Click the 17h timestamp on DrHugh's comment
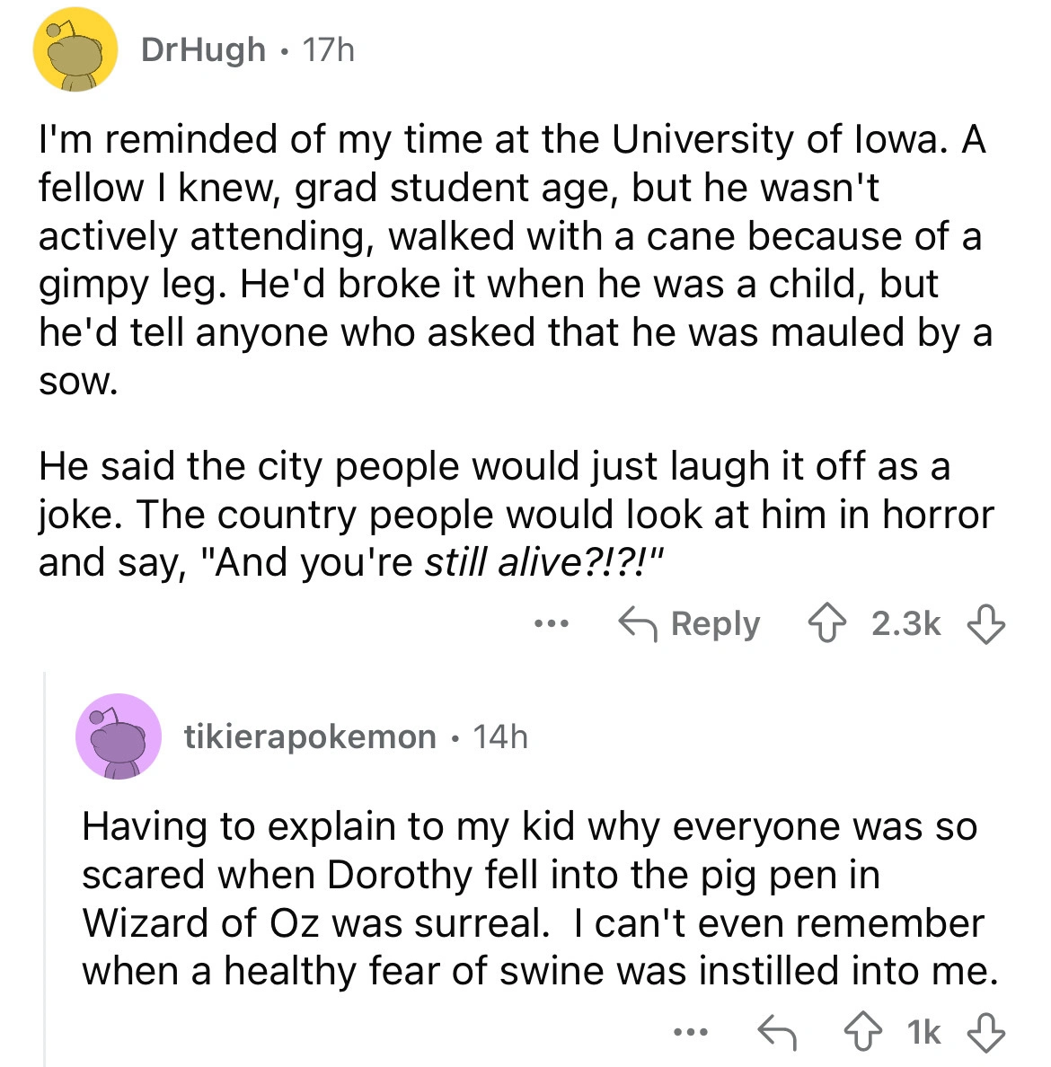This screenshot has height=1067, width=1051. pyautogui.click(x=329, y=49)
